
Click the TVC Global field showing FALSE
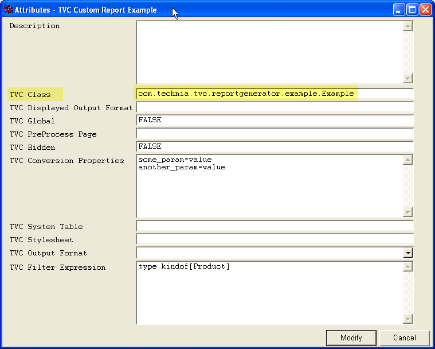pyautogui.click(x=274, y=121)
